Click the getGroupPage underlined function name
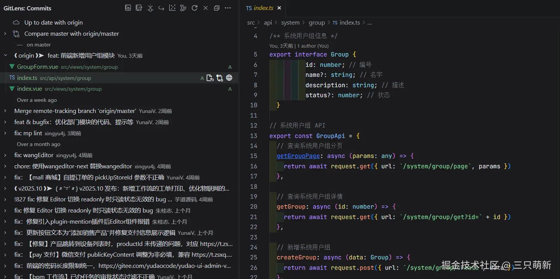Viewport: 560px width, 279px height. [298, 156]
